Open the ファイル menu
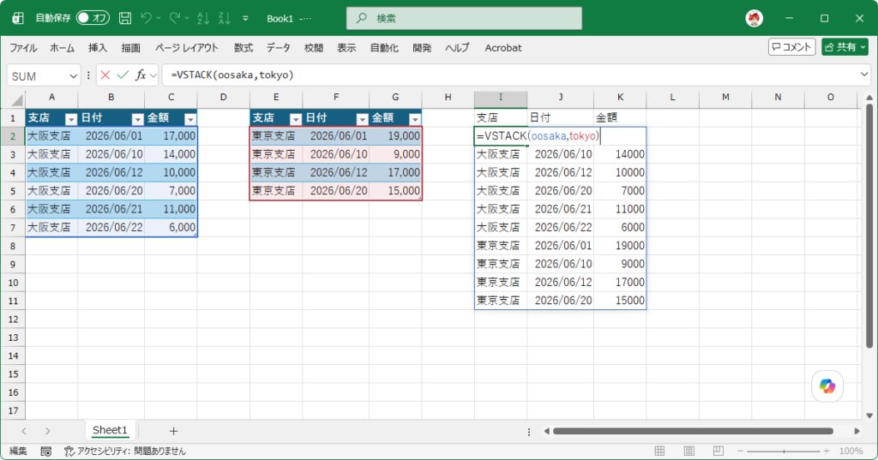The width and height of the screenshot is (878, 460). (x=23, y=48)
